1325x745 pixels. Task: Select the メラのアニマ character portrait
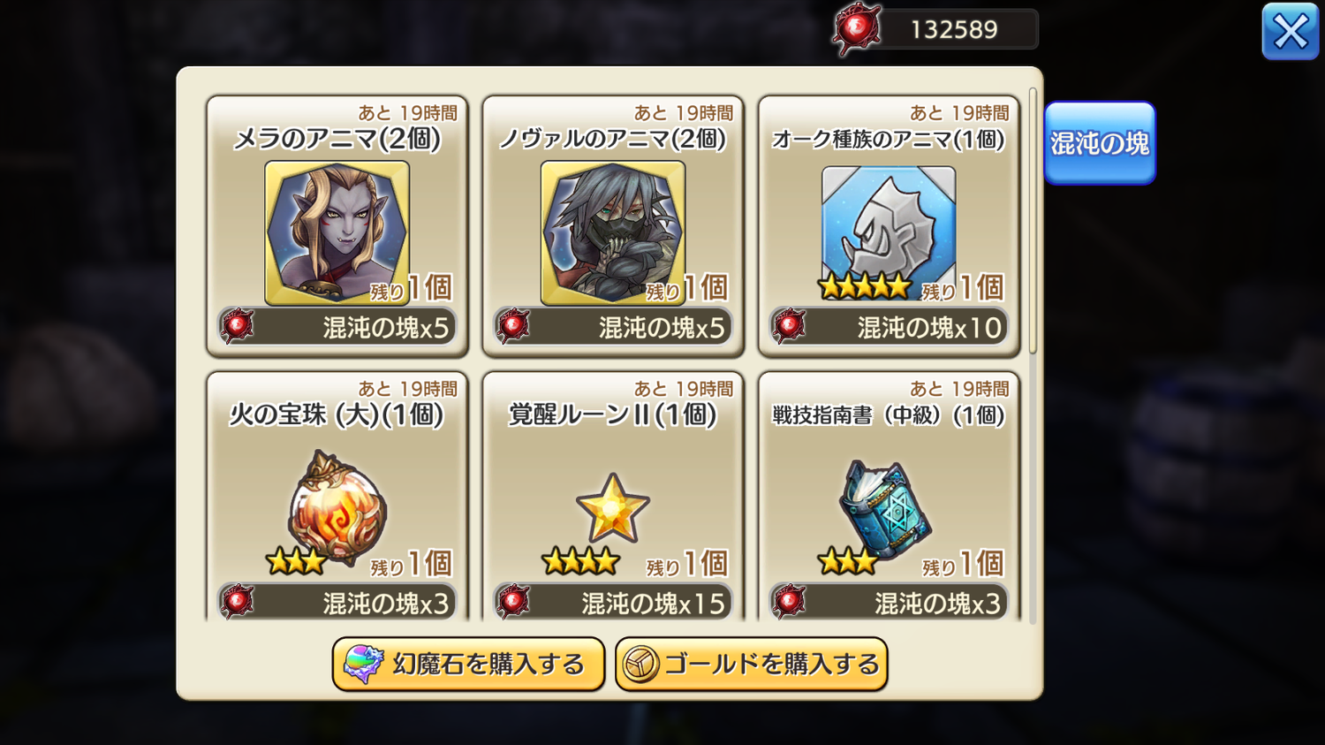tap(337, 233)
